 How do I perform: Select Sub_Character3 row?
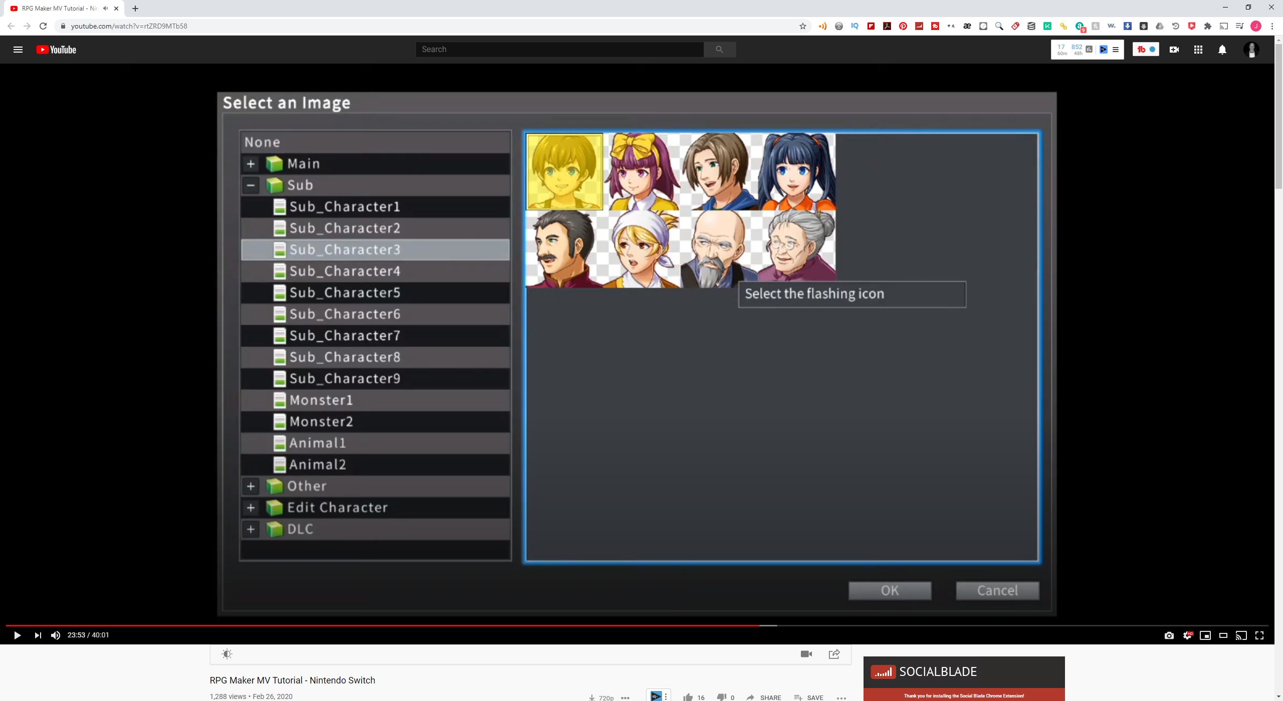click(375, 250)
